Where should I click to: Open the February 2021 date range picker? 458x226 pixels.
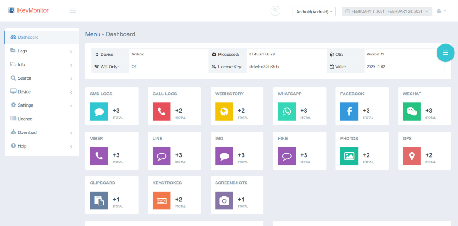(387, 11)
